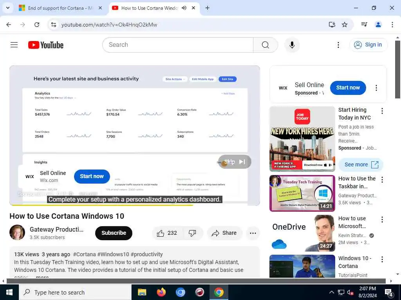This screenshot has width=401, height=300.
Task: Open the Windows Start menu
Action: (9, 292)
